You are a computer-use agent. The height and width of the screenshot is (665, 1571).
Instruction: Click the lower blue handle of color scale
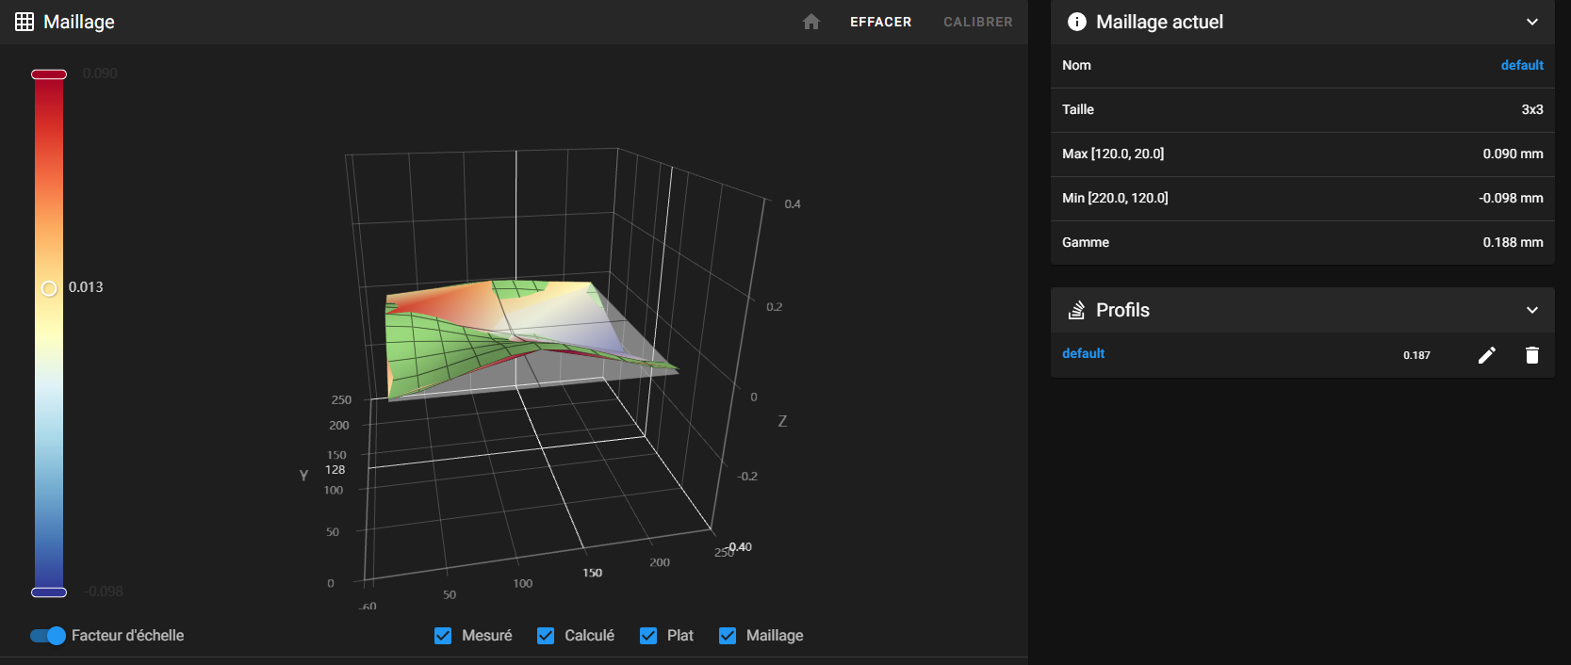point(49,592)
